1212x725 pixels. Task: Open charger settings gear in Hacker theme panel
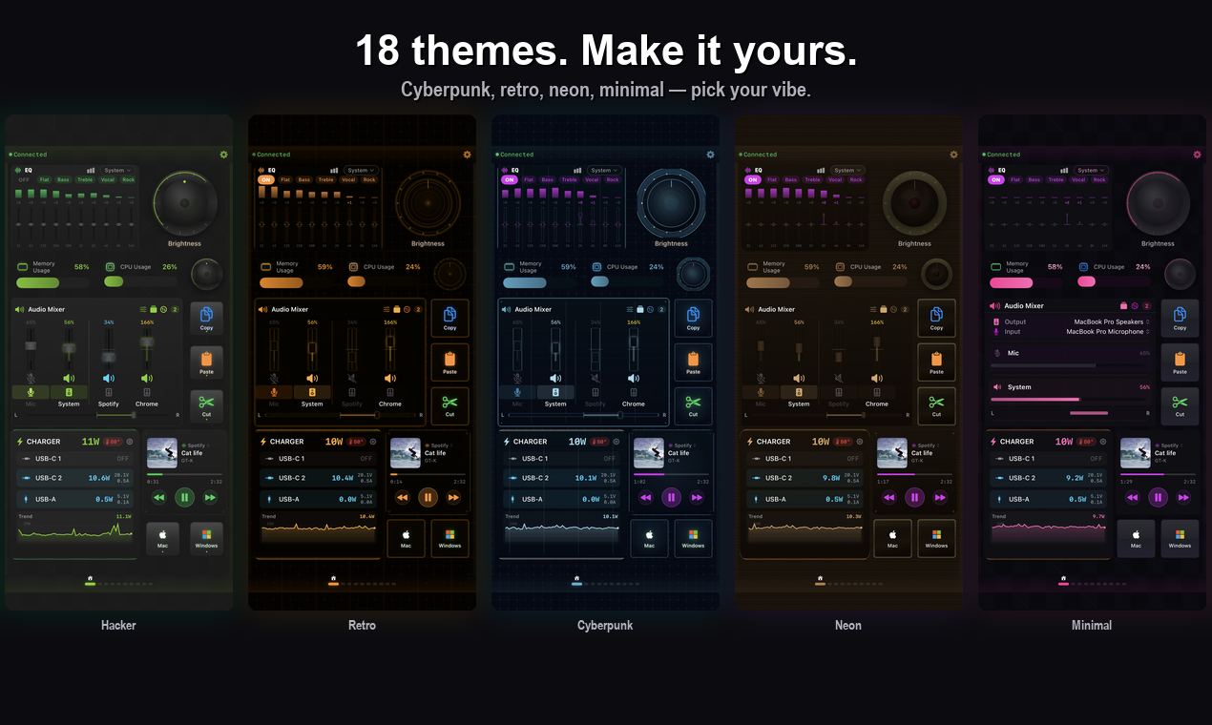tap(130, 442)
